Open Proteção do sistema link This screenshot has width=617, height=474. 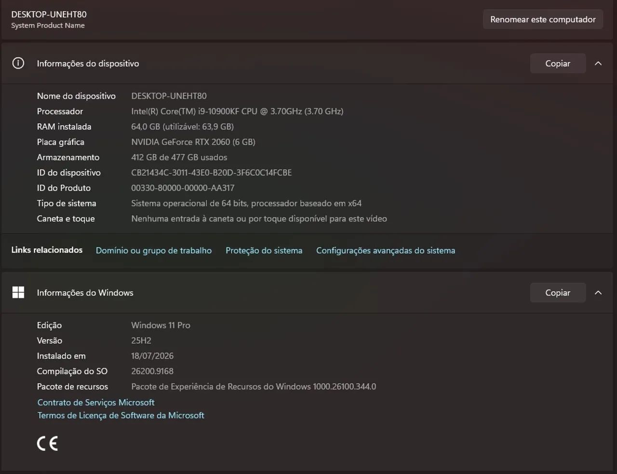coord(264,250)
